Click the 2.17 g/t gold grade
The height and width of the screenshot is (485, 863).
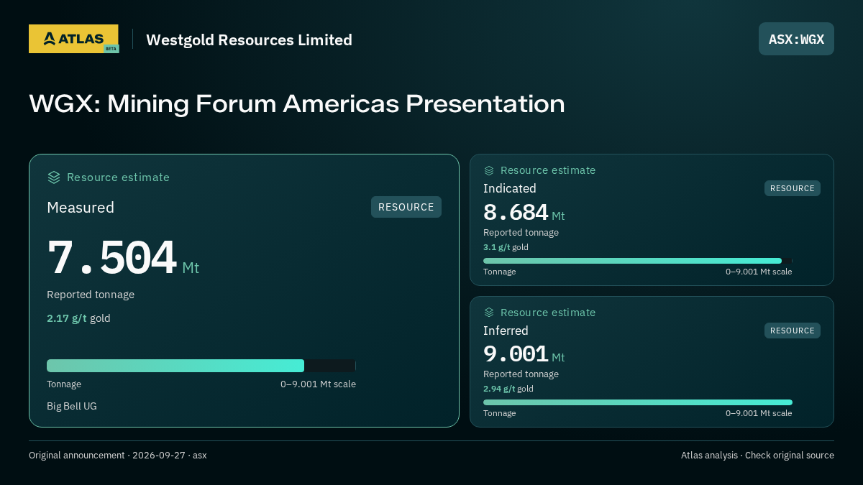(x=78, y=318)
